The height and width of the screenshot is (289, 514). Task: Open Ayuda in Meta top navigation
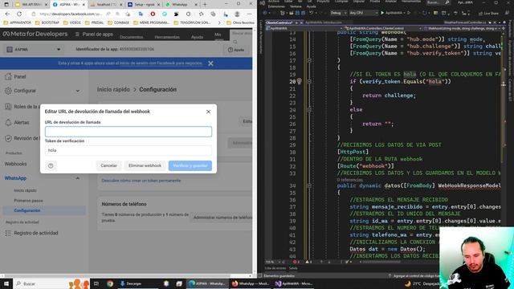click(x=197, y=37)
